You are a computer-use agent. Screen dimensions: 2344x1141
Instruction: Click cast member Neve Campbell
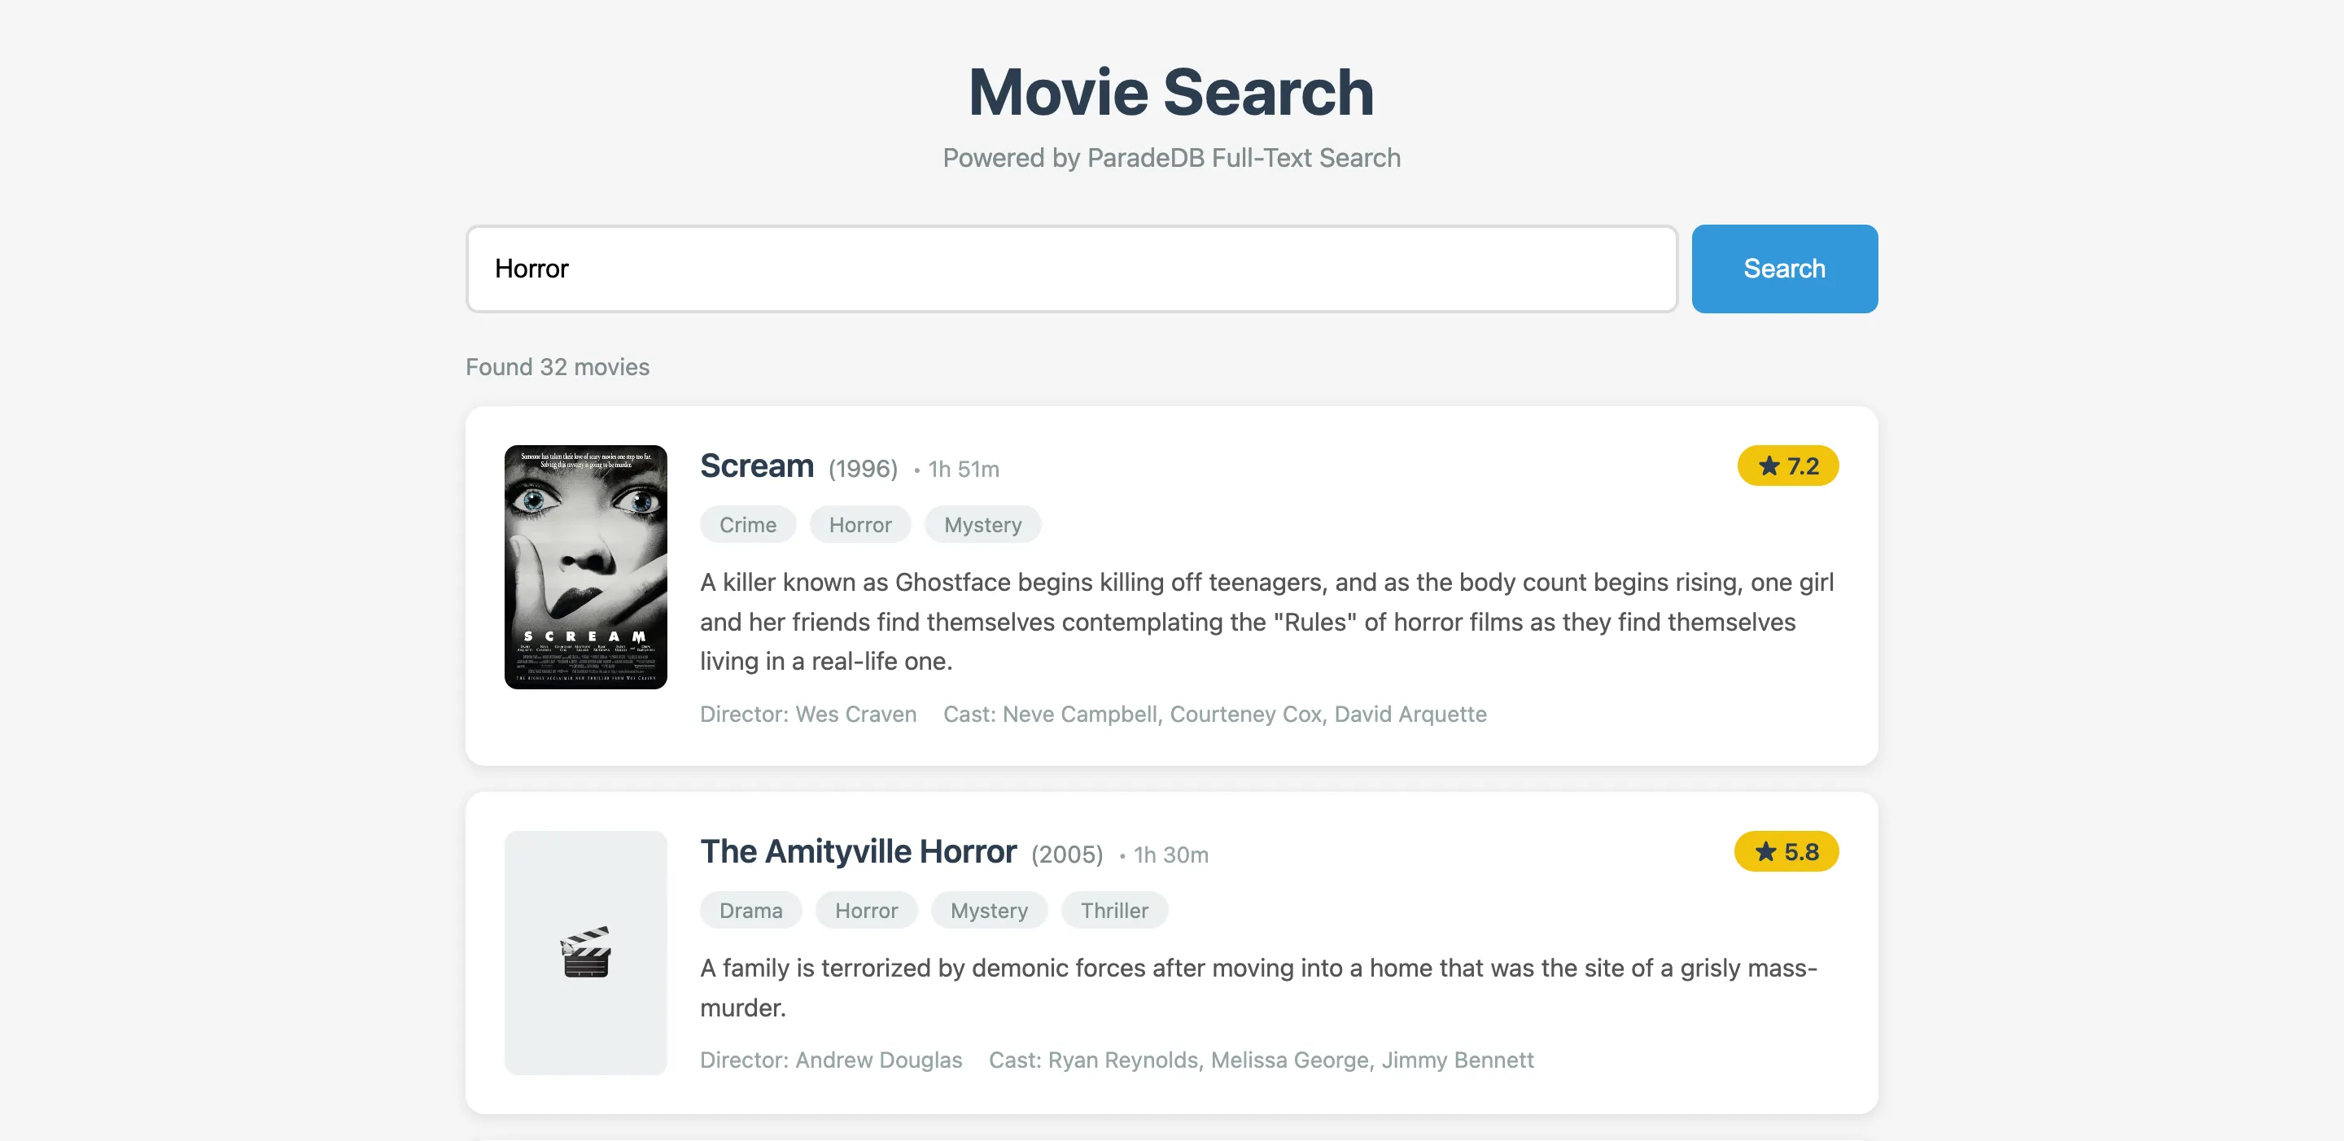tap(1080, 715)
